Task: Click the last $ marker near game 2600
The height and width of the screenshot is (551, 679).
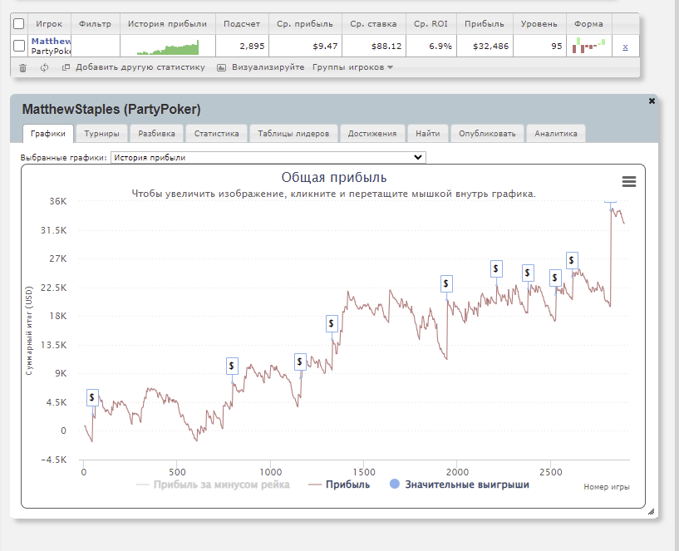Action: [572, 260]
